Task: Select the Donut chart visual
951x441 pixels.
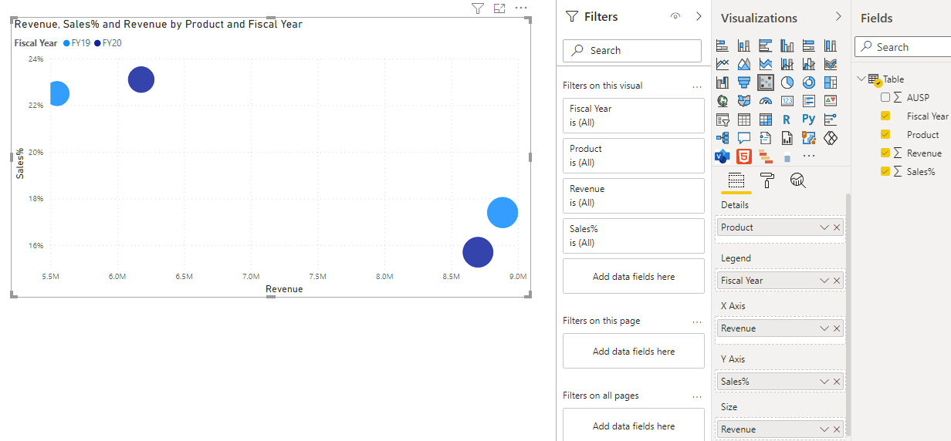Action: point(809,82)
